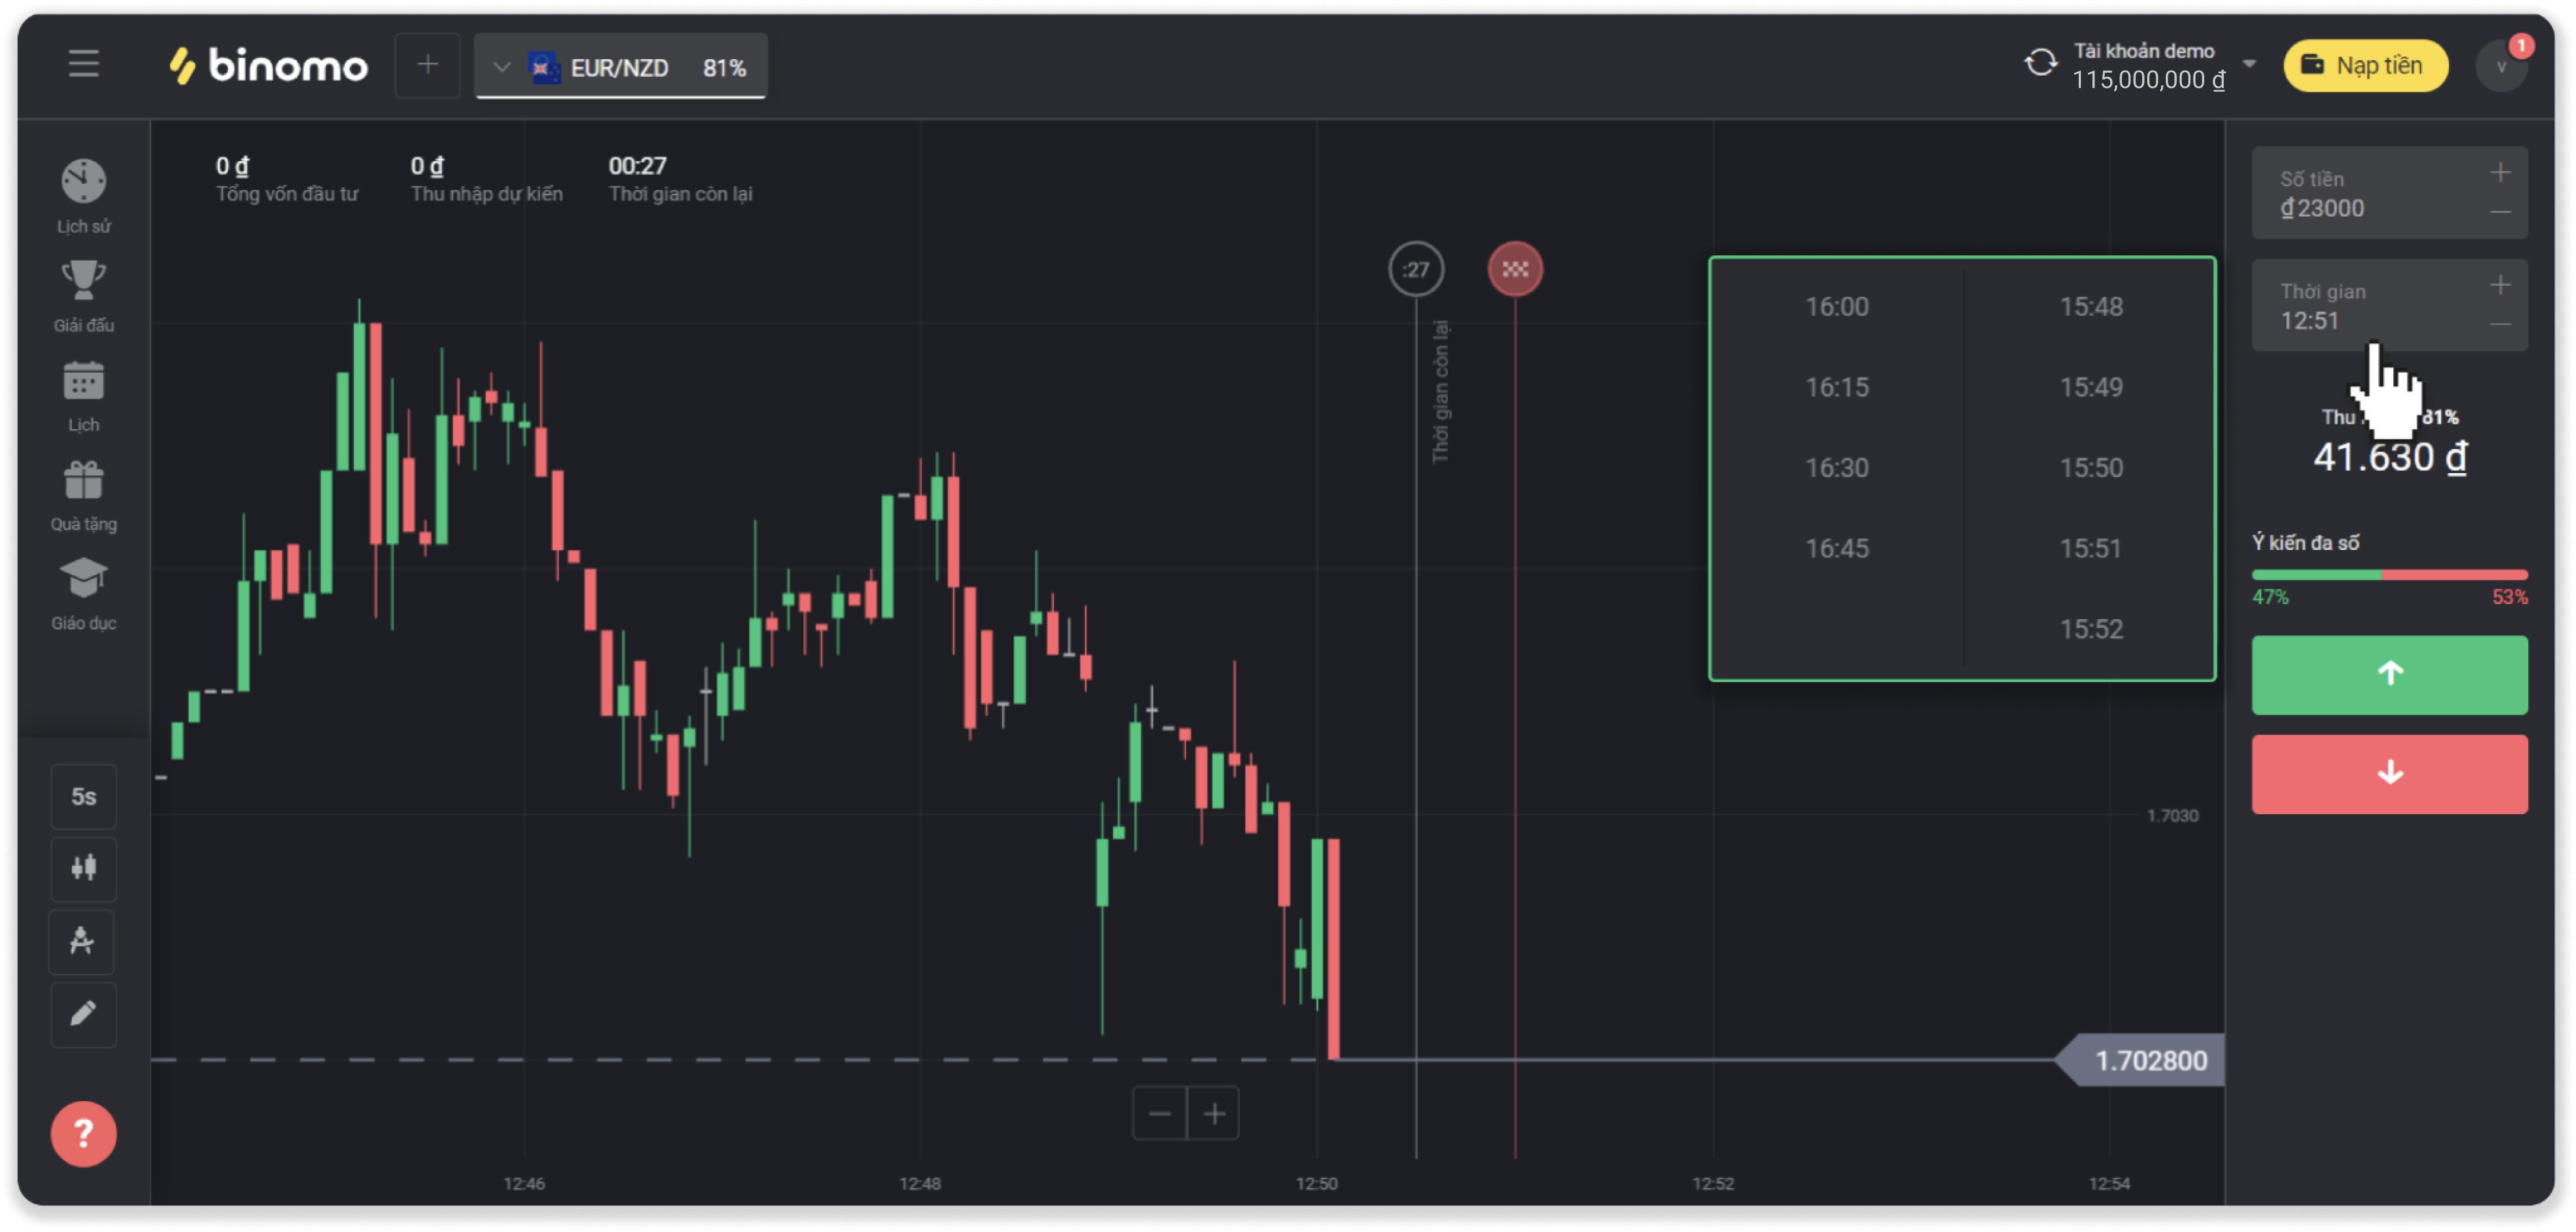This screenshot has width=2576, height=1232.
Task: Select the pencil drawing tool
Action: coord(83,1014)
